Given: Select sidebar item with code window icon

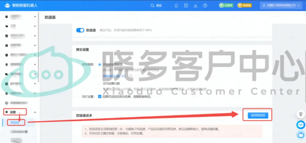Looking at the screenshot, I should point(7,84).
